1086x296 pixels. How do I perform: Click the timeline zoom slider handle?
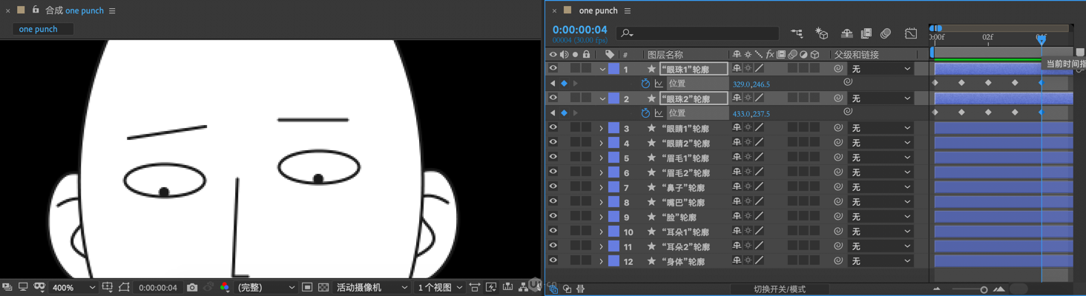pos(984,289)
